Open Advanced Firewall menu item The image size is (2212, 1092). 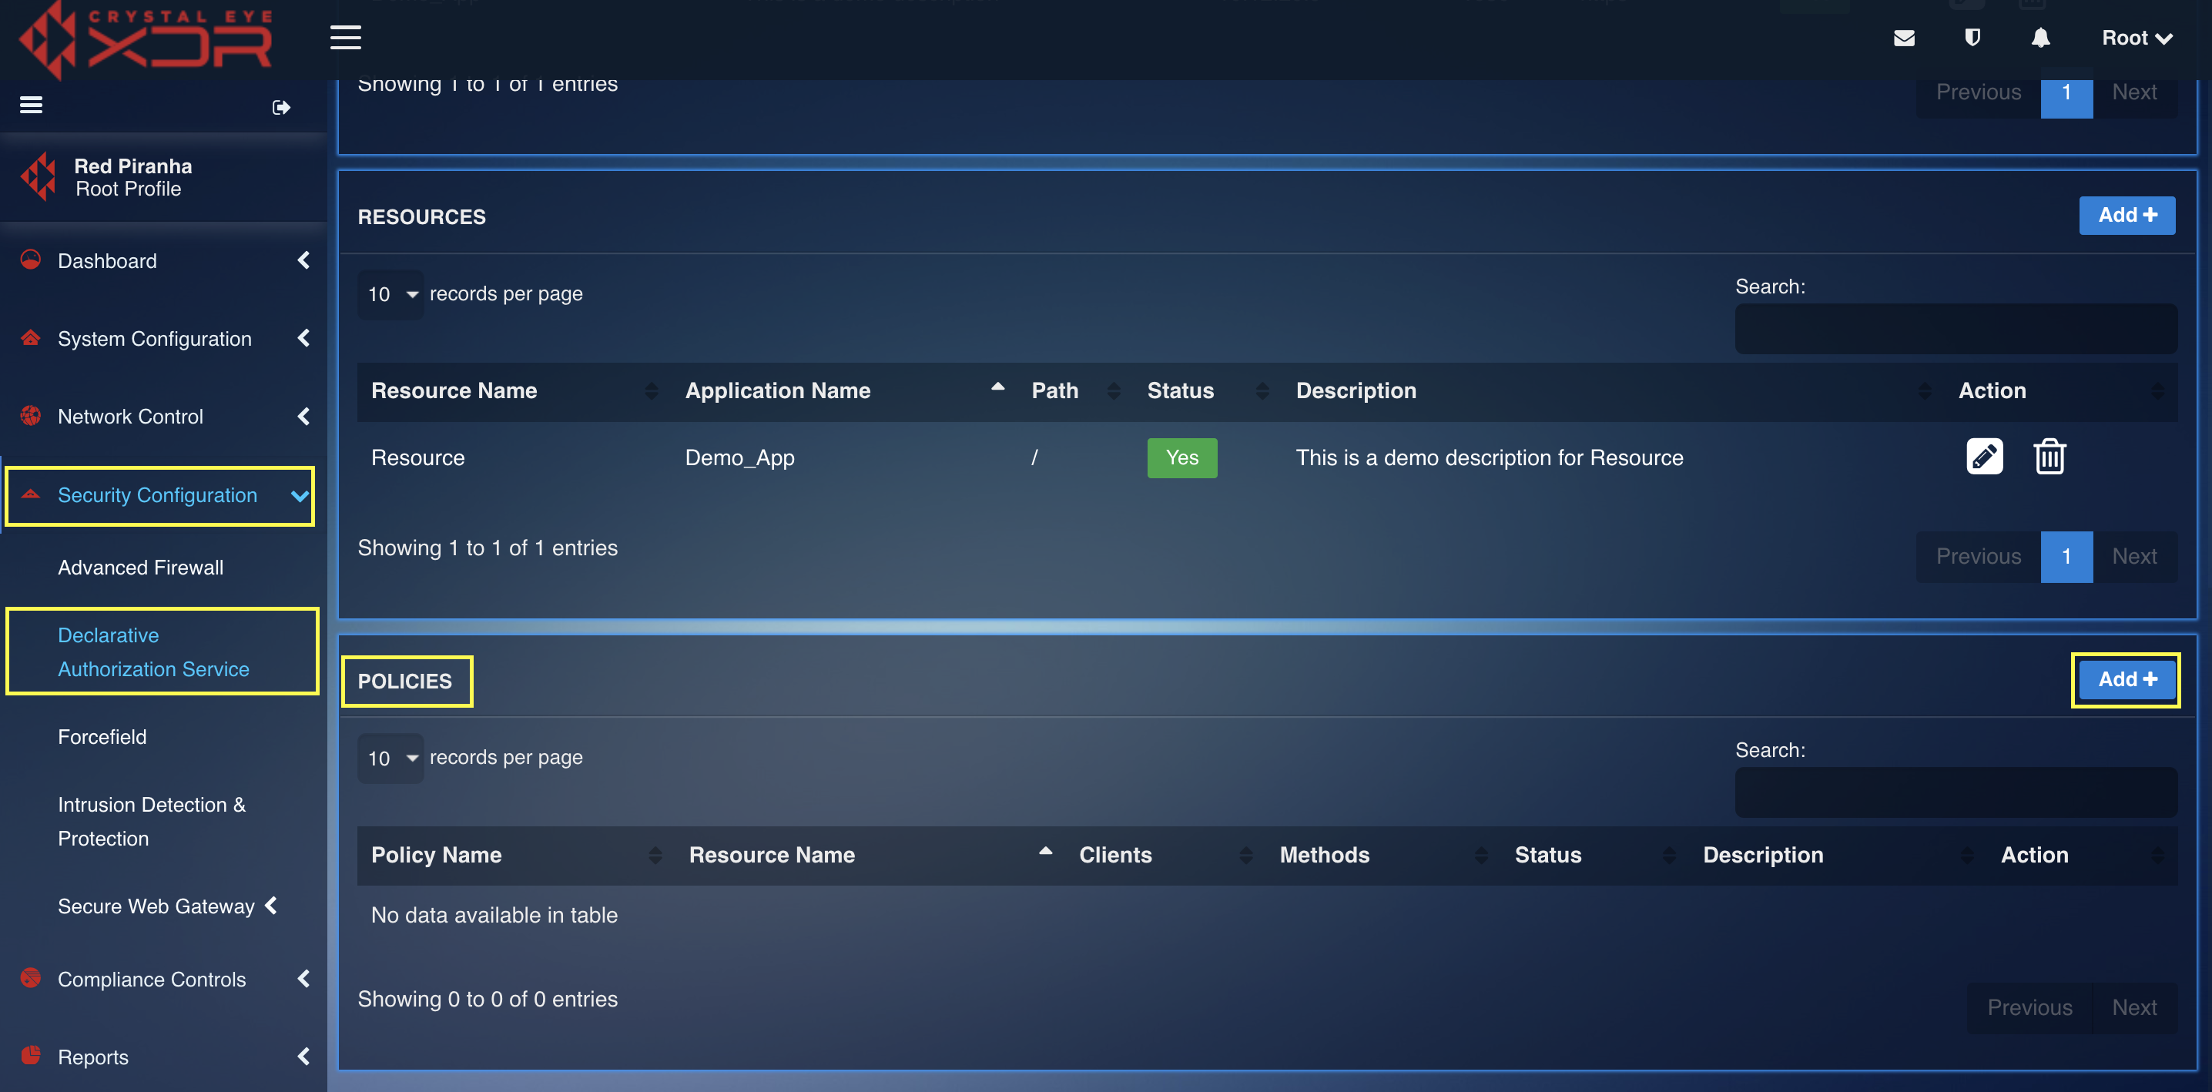(x=141, y=567)
